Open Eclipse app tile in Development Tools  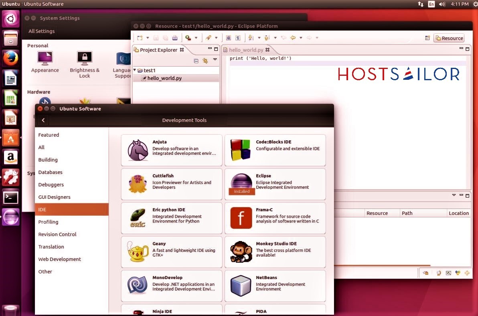275,184
